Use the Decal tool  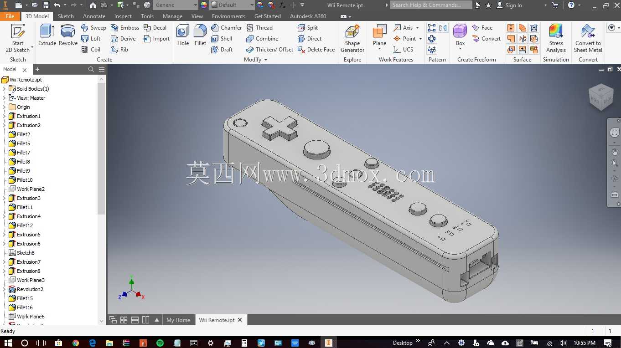pyautogui.click(x=155, y=28)
